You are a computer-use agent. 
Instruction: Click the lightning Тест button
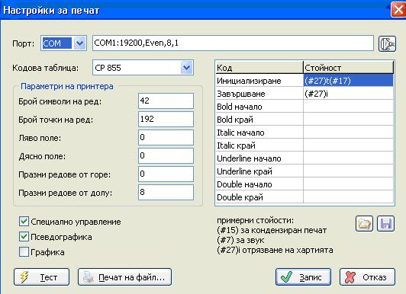coord(41,277)
